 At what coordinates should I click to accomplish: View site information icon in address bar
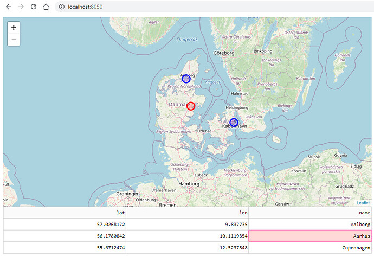click(x=62, y=7)
